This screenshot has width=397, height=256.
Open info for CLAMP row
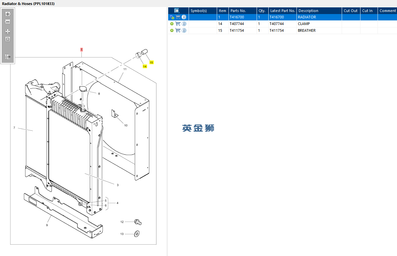pos(184,24)
